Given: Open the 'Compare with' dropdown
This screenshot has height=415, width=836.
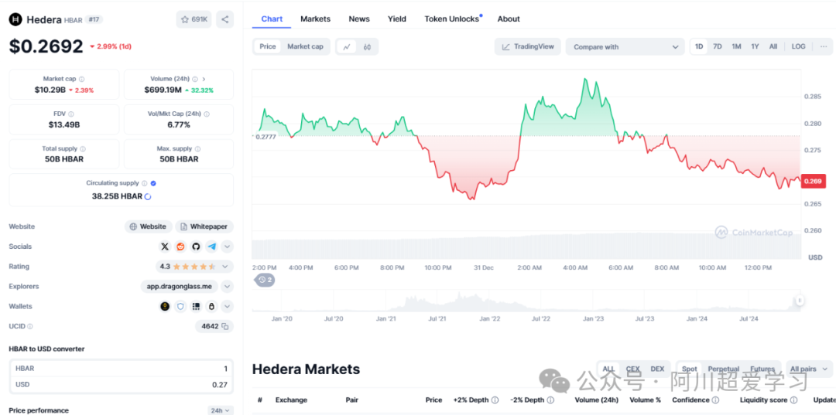Looking at the screenshot, I should (x=624, y=47).
